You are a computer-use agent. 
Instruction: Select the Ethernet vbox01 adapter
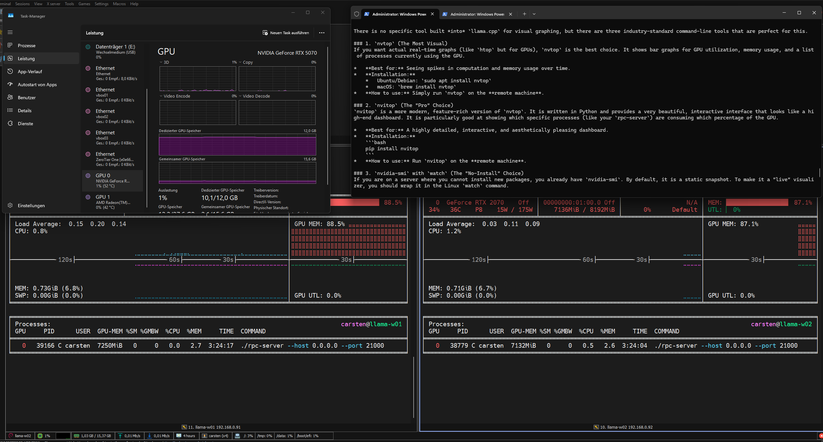click(x=113, y=95)
